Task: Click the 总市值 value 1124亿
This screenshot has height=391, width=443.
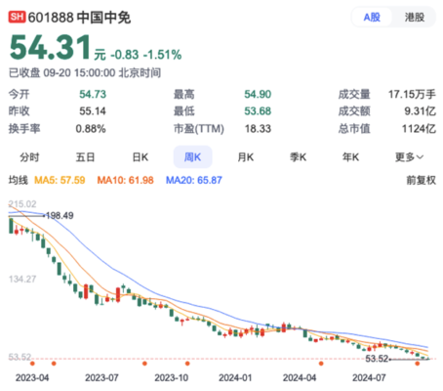Action: (419, 129)
